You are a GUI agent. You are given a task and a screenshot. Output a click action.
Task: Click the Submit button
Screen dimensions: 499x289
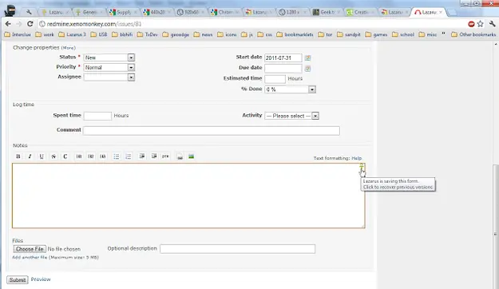(18, 279)
